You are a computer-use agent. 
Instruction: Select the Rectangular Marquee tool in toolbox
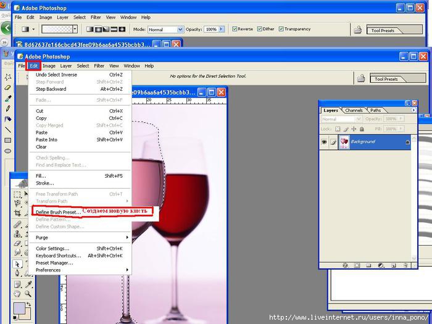(17, 194)
